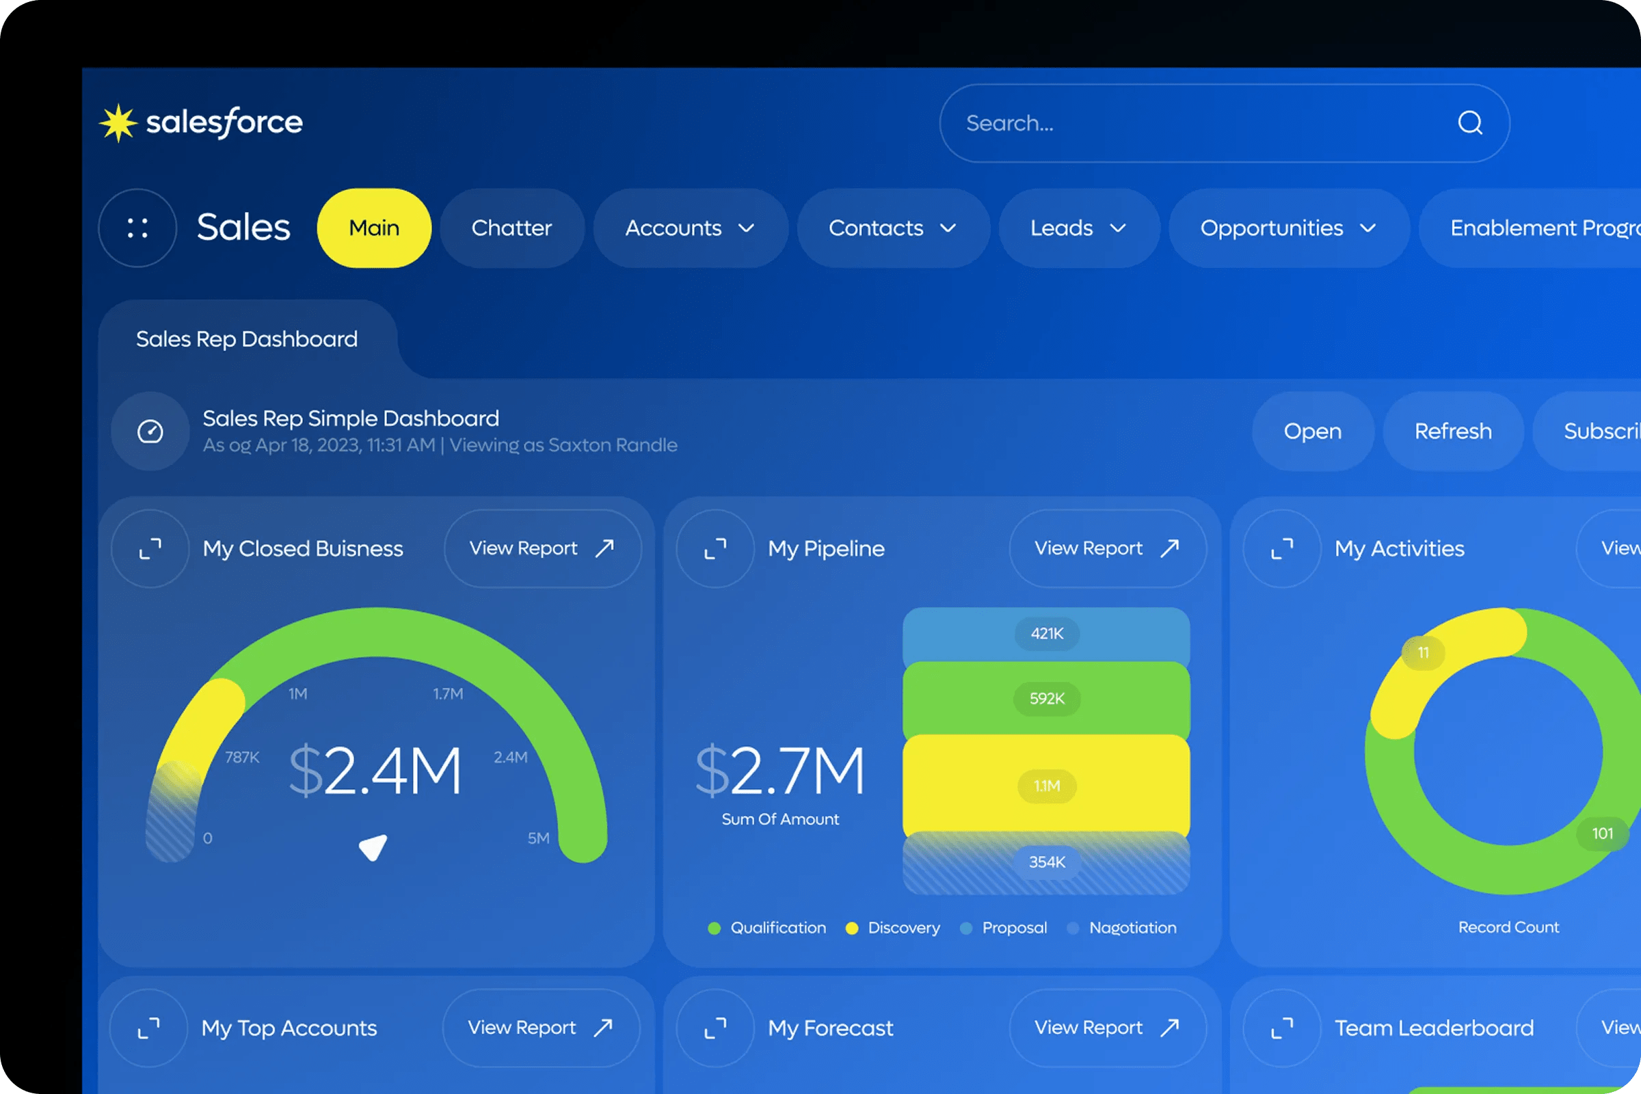Expand the My Activities widget
The width and height of the screenshot is (1641, 1094).
pyautogui.click(x=1281, y=549)
